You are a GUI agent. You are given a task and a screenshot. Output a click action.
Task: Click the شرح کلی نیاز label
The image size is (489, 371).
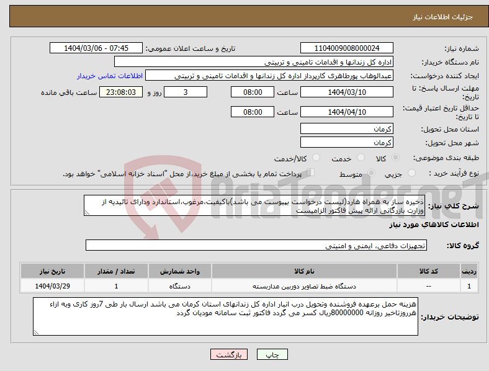(453, 206)
